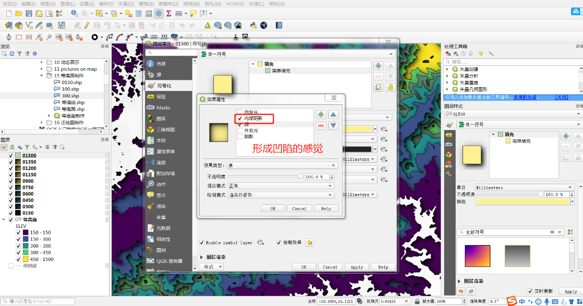Click Apply in layer properties dialog

click(x=357, y=267)
